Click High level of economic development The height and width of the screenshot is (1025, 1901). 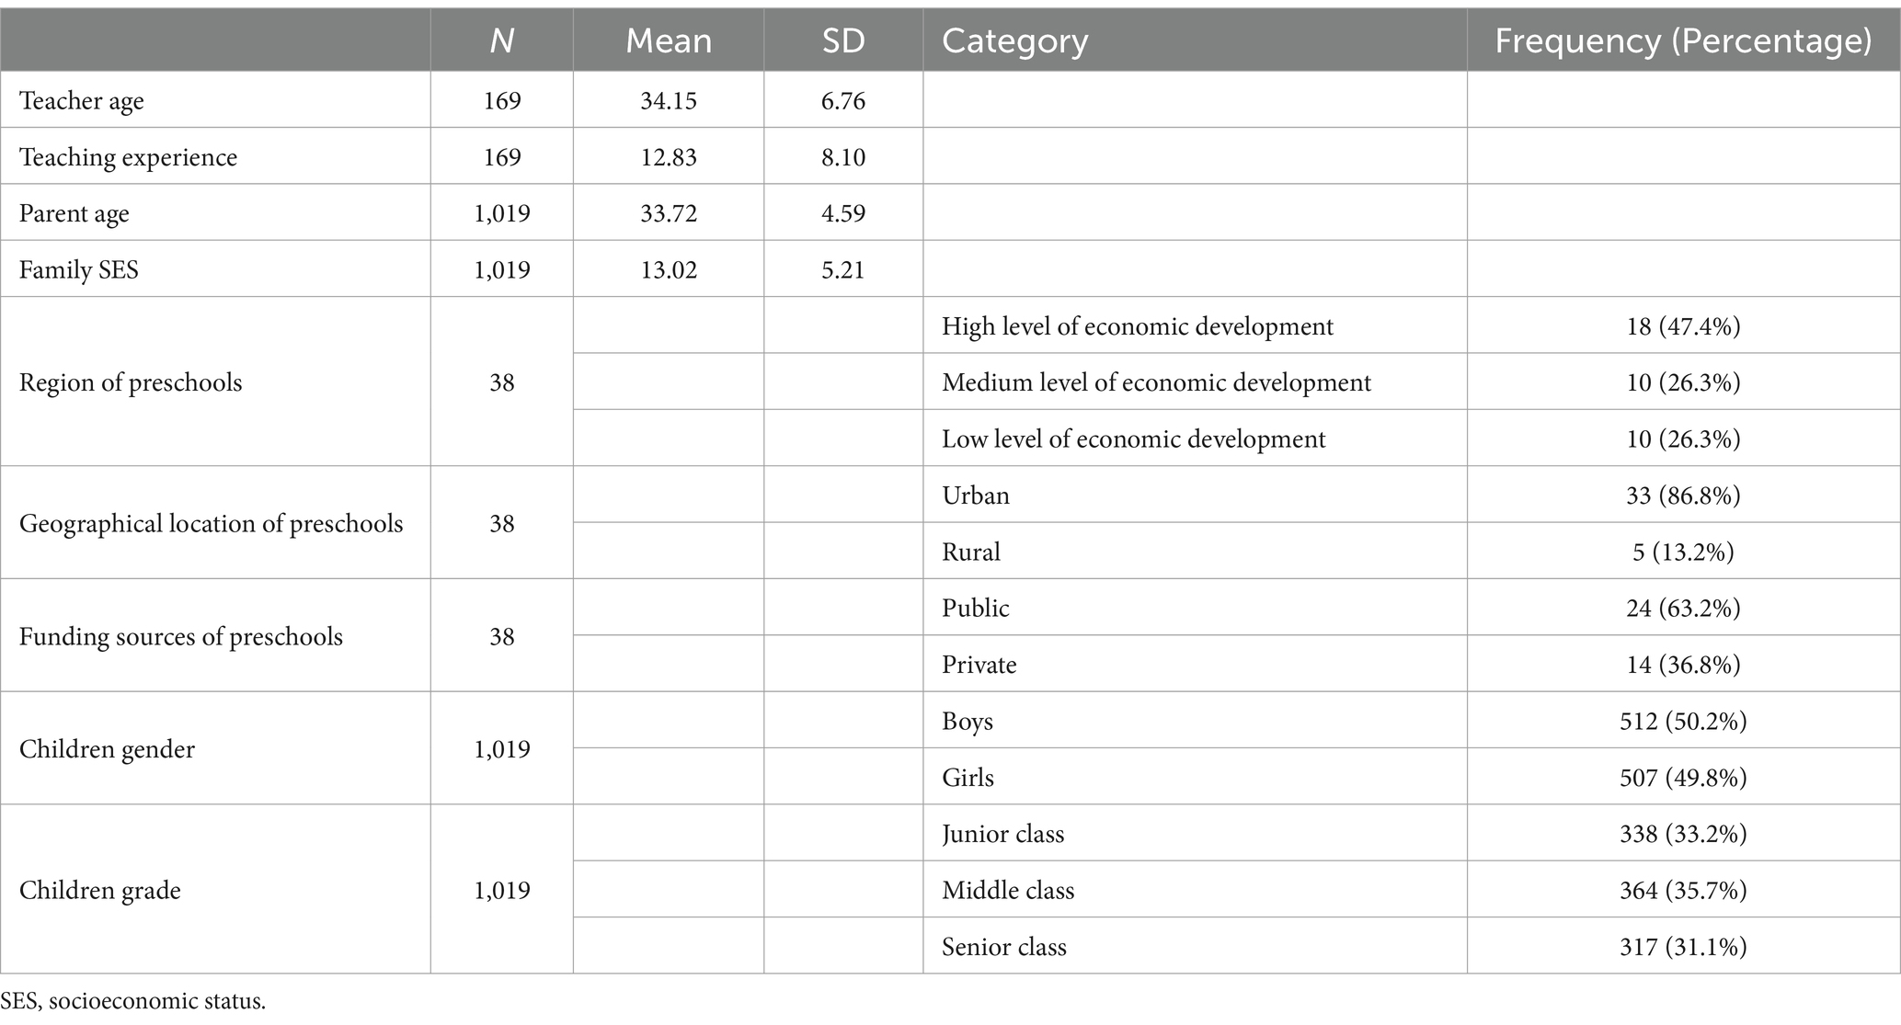[1138, 326]
